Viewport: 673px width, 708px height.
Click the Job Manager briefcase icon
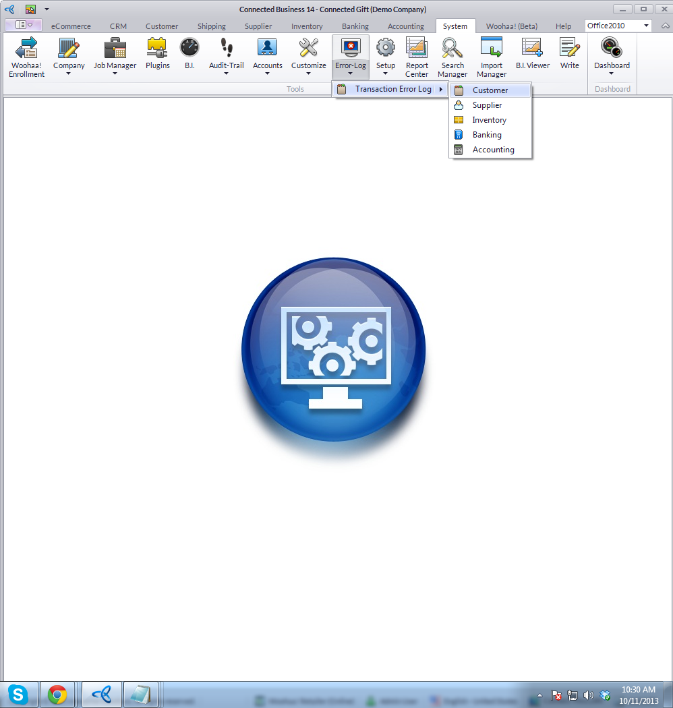pyautogui.click(x=115, y=49)
